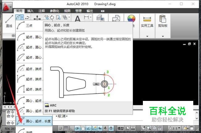Toggle Grid display in the status bar
This screenshot has width=201, height=133.
66,128
